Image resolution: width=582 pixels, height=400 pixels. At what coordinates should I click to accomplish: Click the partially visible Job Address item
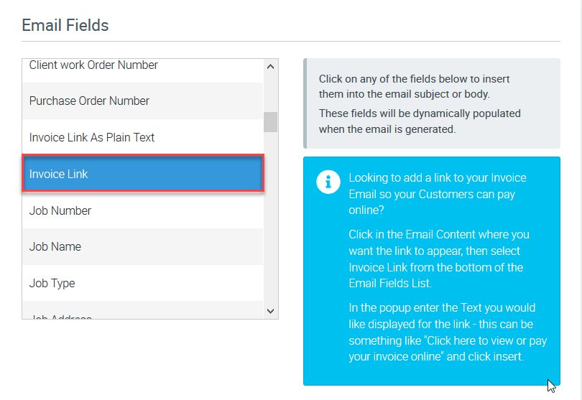(143, 316)
